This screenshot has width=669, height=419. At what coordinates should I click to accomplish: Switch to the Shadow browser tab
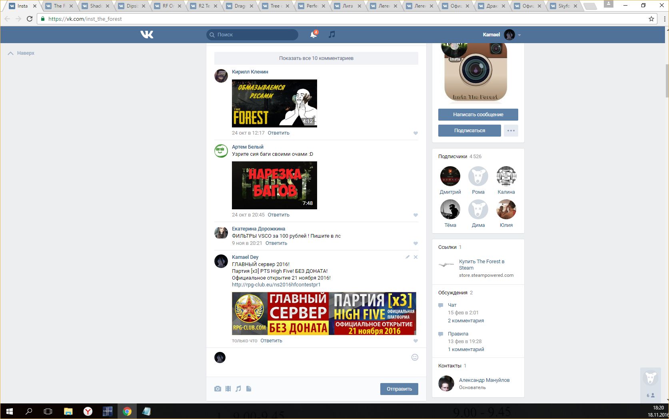pyautogui.click(x=96, y=6)
